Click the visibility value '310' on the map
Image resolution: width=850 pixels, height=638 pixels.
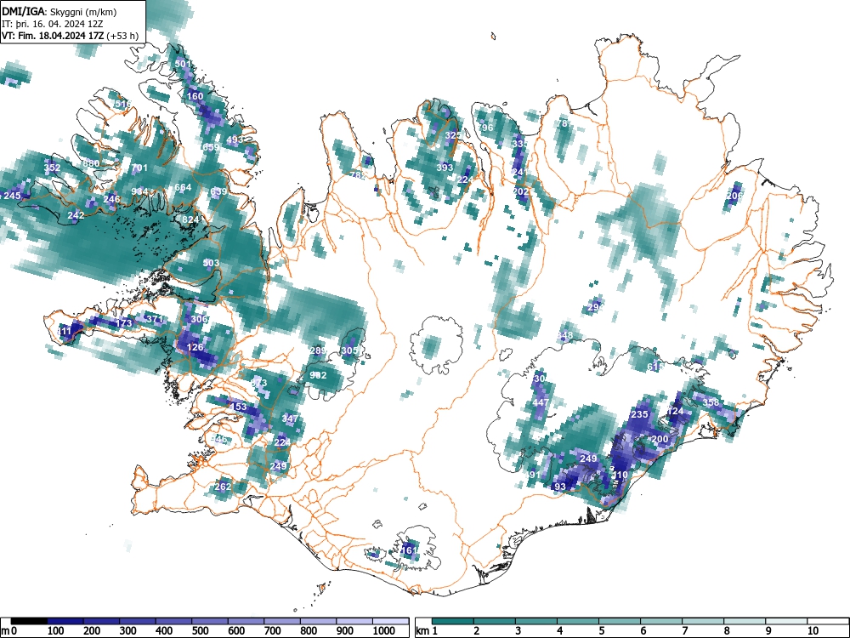pyautogui.click(x=620, y=475)
